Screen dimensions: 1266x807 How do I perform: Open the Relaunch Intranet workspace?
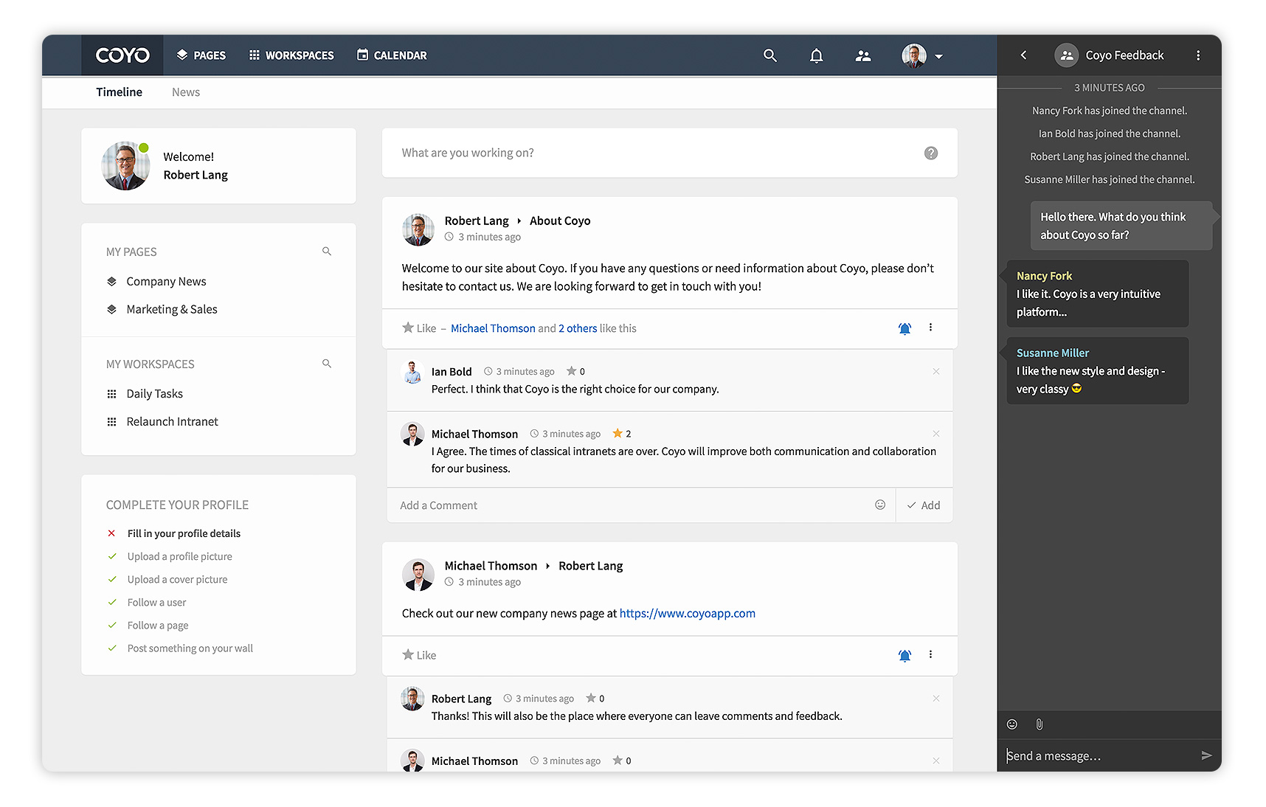[172, 422]
